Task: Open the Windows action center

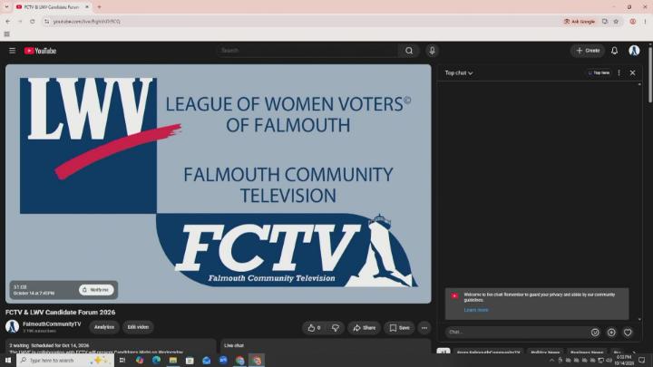Action: pos(642,361)
